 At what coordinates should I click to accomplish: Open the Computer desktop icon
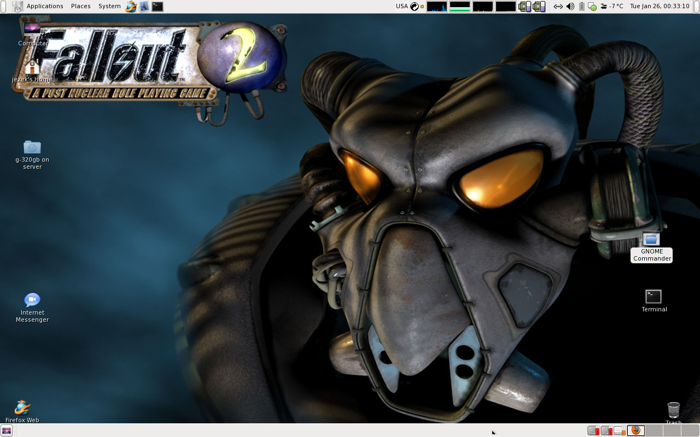coord(33,34)
